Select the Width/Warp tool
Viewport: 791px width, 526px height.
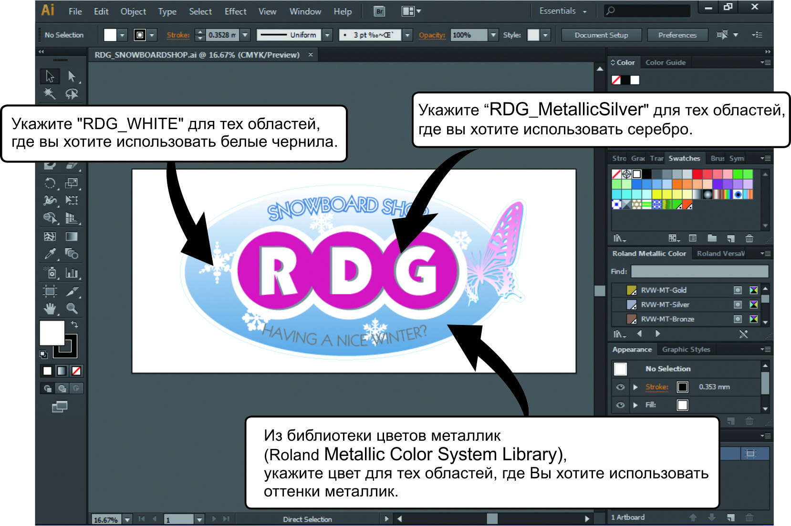pyautogui.click(x=50, y=201)
